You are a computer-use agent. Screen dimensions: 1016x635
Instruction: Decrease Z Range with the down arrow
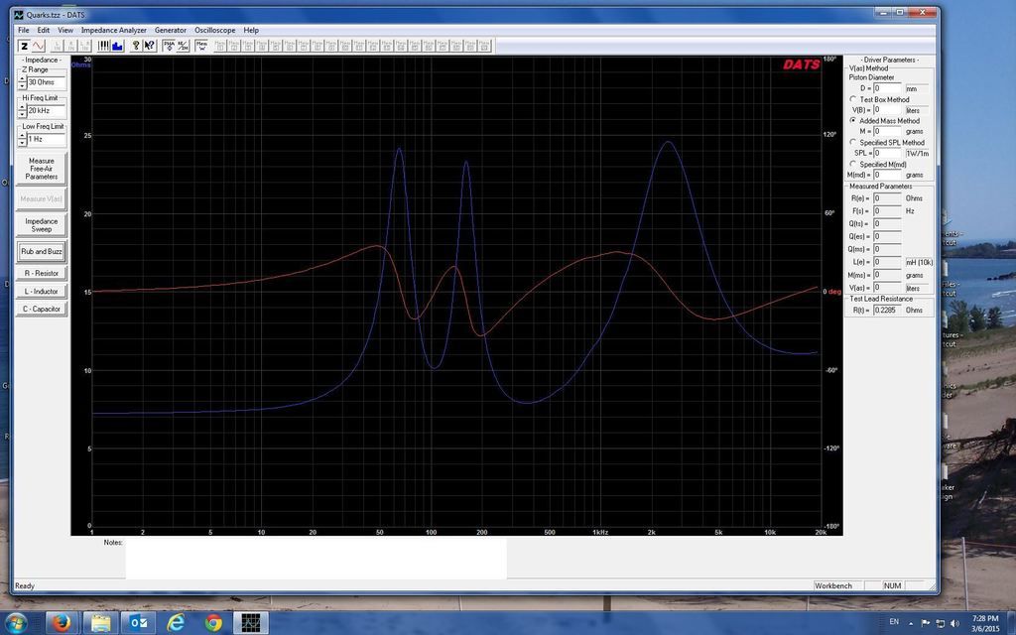pos(22,85)
